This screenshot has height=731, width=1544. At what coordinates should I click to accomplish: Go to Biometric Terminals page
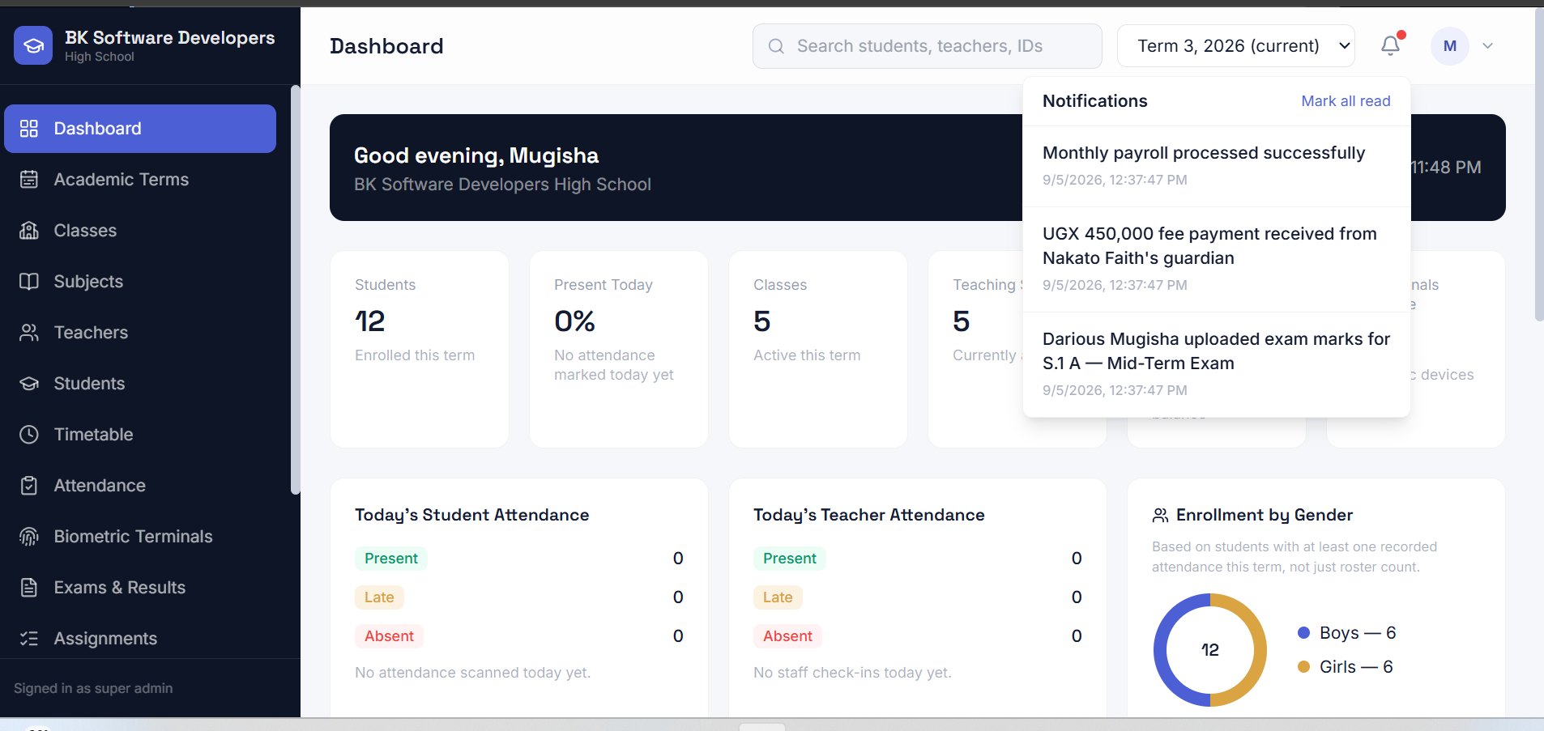[140, 537]
